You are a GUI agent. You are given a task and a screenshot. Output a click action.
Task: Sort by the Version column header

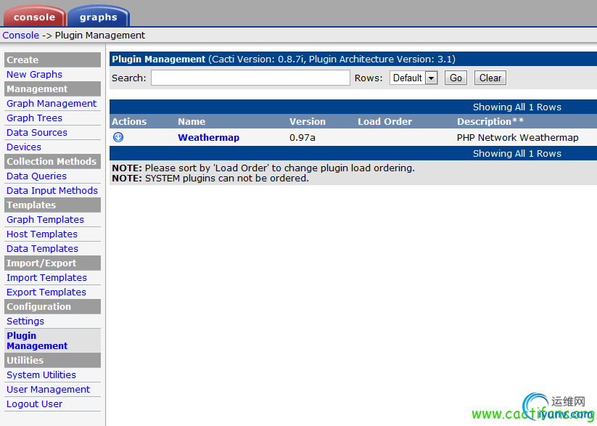pyautogui.click(x=308, y=121)
